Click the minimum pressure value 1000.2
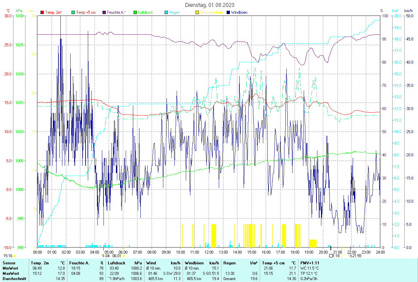418x282 pixels. click(136, 268)
